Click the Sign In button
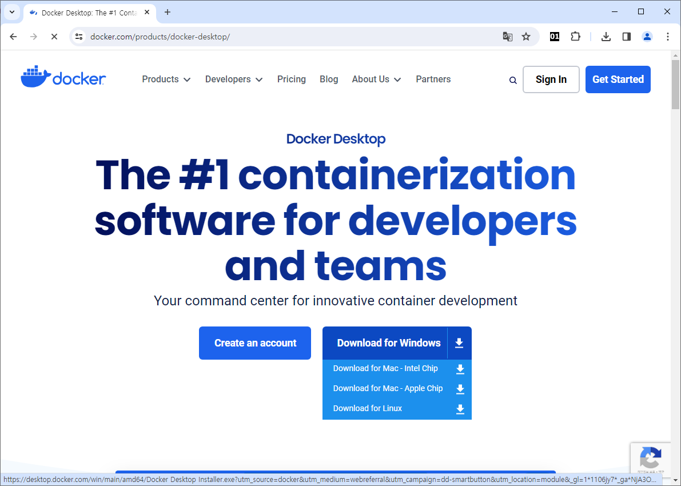This screenshot has width=681, height=486. coord(551,79)
